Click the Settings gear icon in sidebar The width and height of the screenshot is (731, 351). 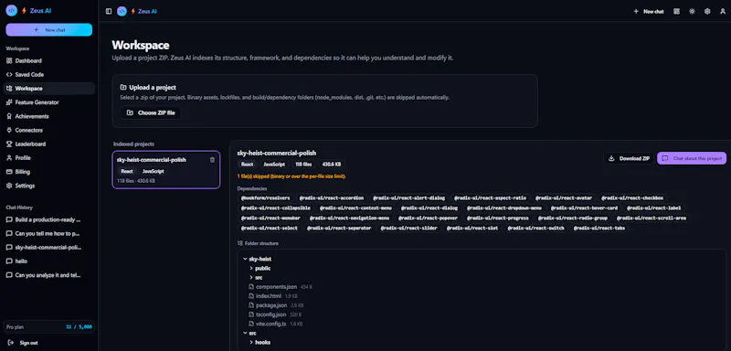click(x=9, y=186)
